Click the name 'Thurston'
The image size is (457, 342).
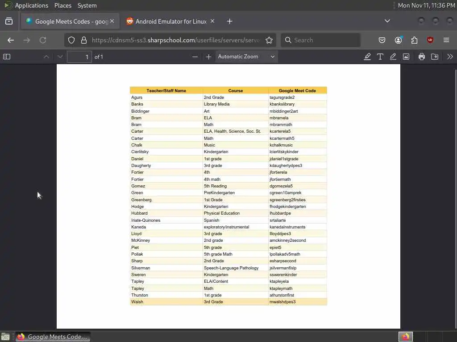[140, 295]
